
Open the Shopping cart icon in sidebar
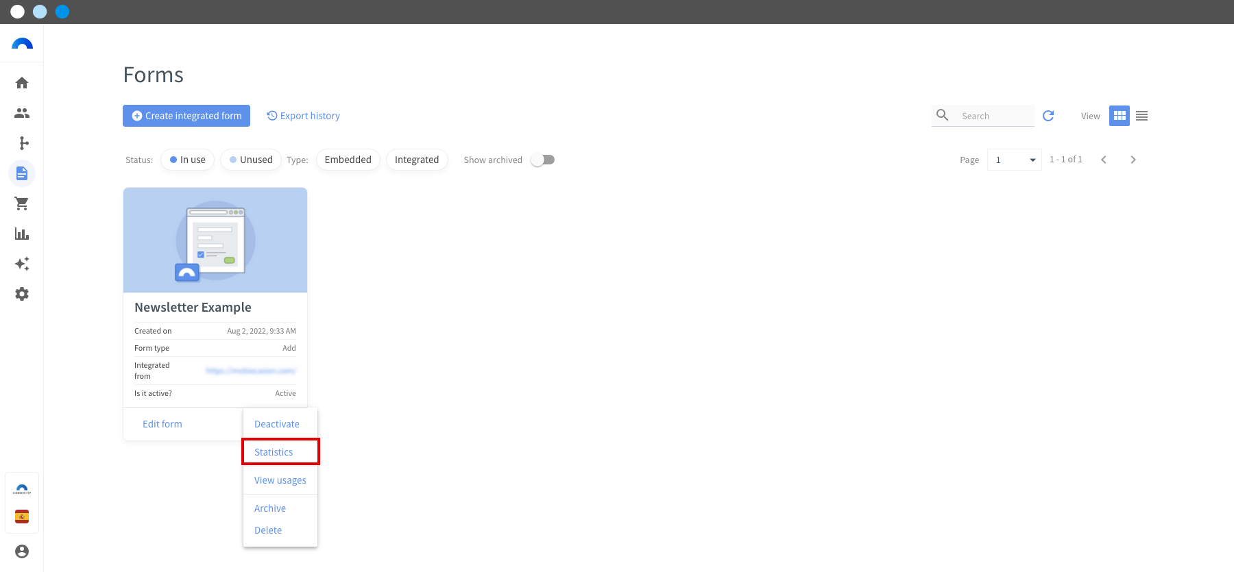[x=22, y=203]
